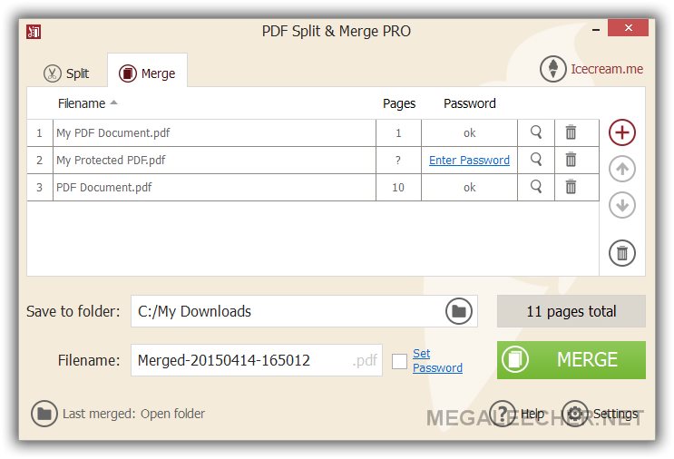Add a file with the red plus icon
The width and height of the screenshot is (674, 459).
pos(622,132)
